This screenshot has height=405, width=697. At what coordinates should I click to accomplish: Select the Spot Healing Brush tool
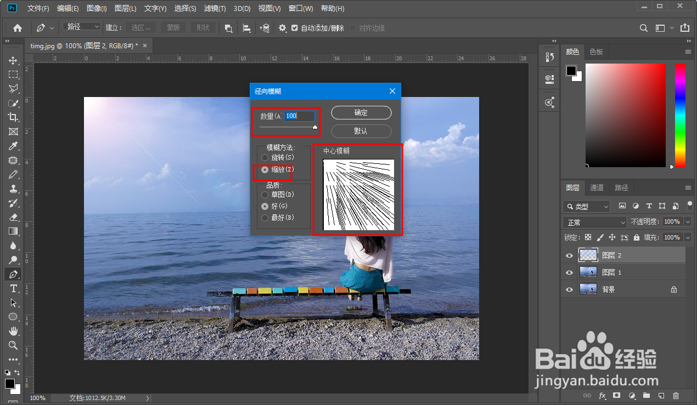13,160
